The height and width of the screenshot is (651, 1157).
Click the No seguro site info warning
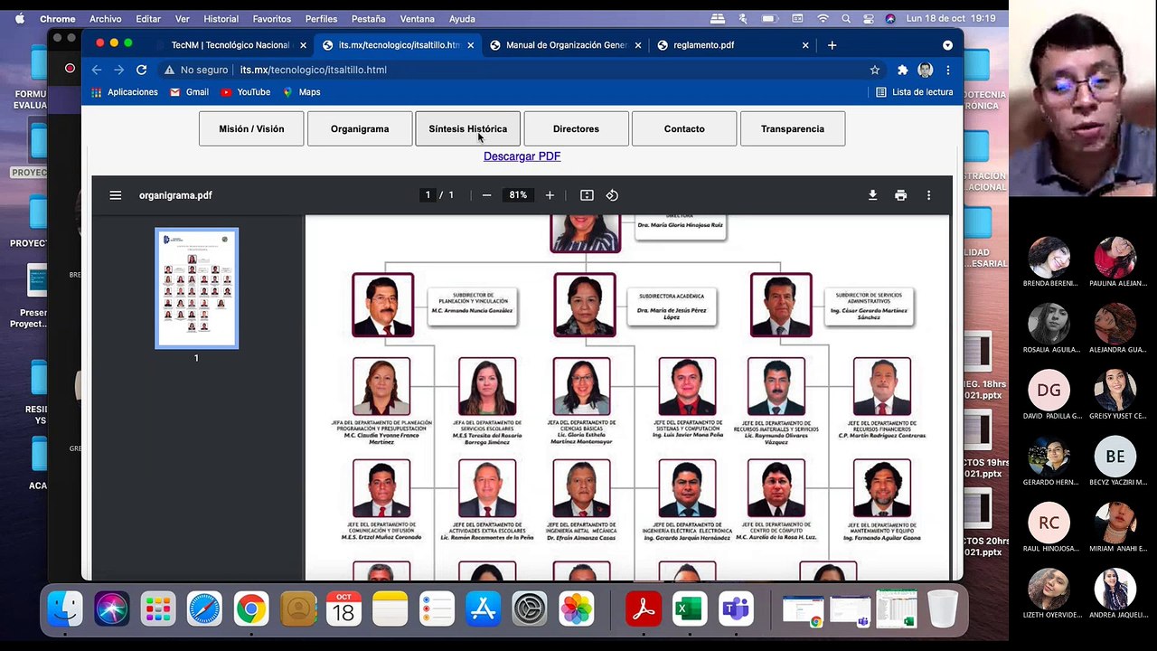(x=196, y=70)
